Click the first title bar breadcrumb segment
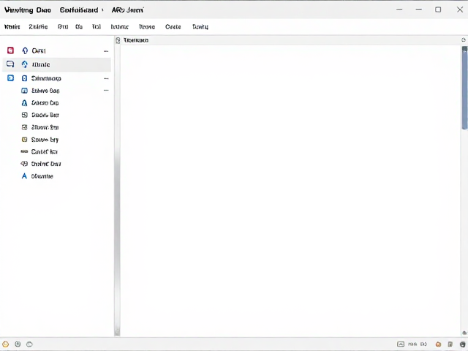468x351 pixels. [x=28, y=10]
